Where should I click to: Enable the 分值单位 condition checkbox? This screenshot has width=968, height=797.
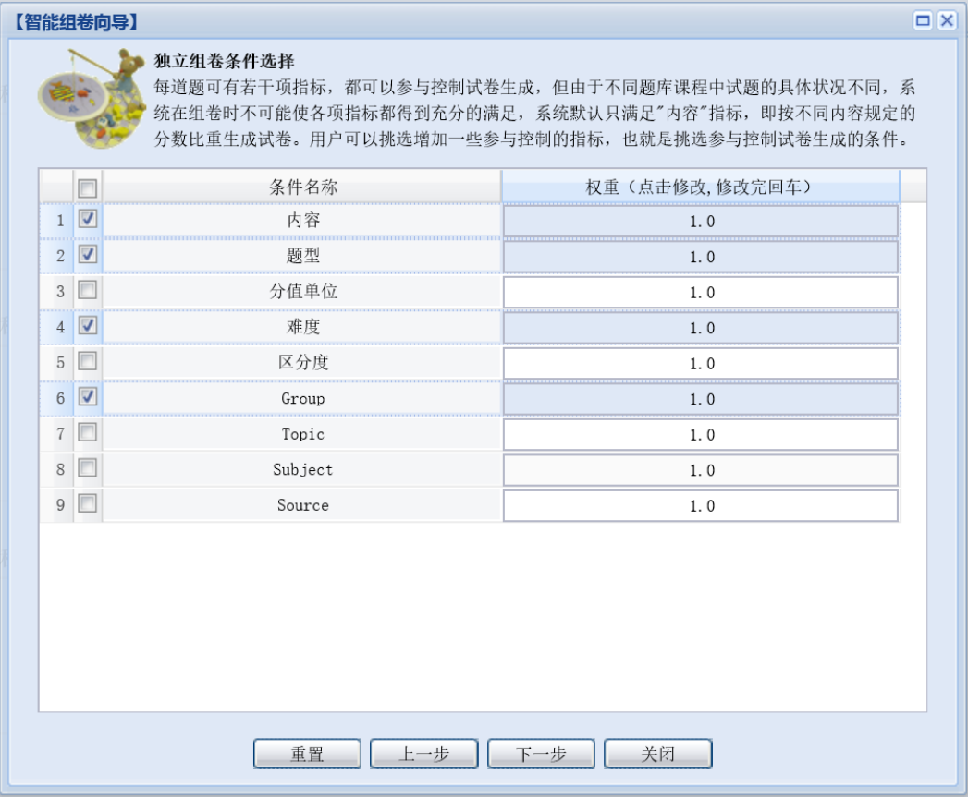[x=88, y=290]
